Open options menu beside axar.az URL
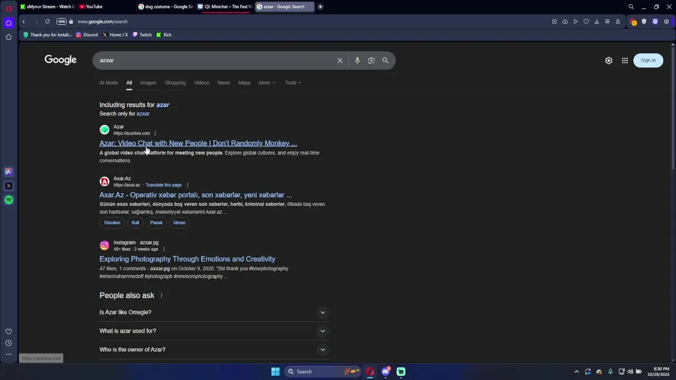This screenshot has width=676, height=380. [x=187, y=185]
